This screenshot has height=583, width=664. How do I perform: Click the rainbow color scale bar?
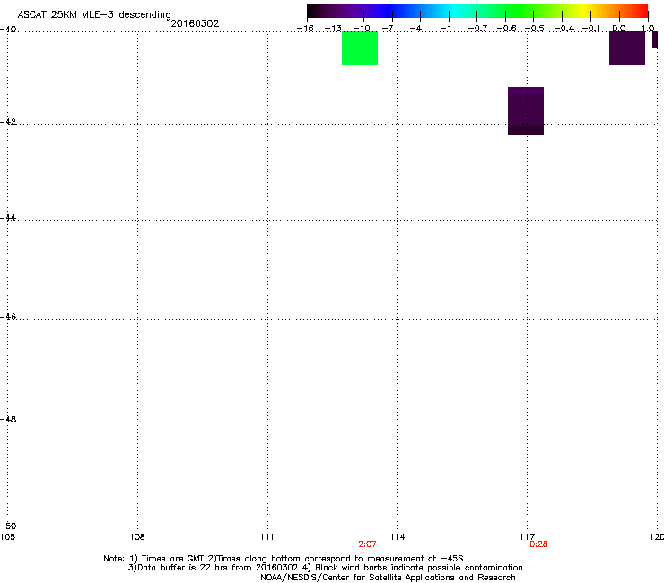[477, 12]
